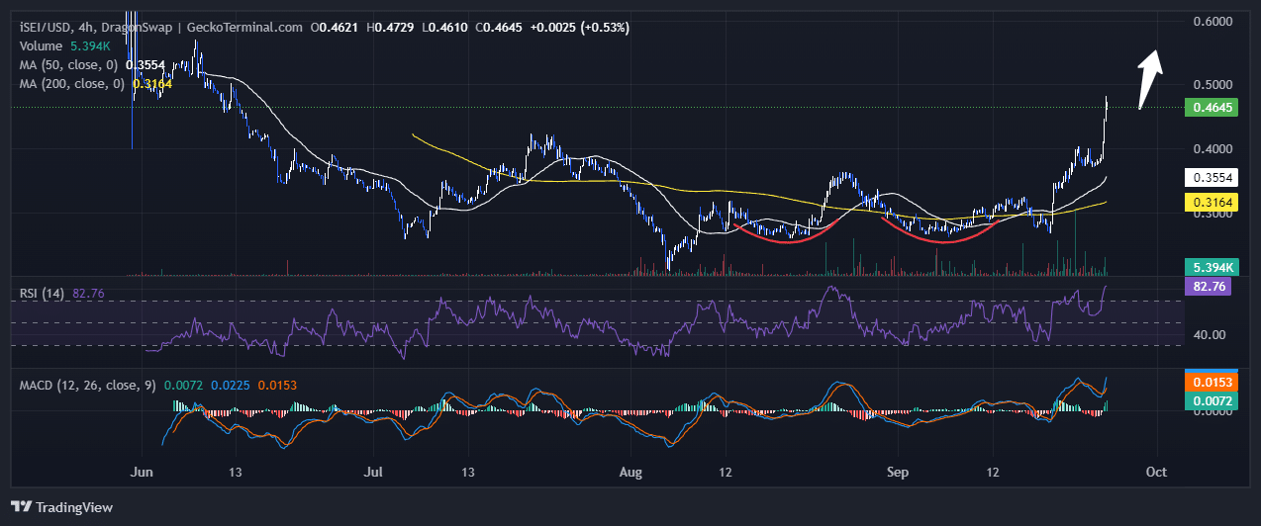Click the 0.5000 price axis level
This screenshot has height=526, width=1261.
[x=1212, y=85]
